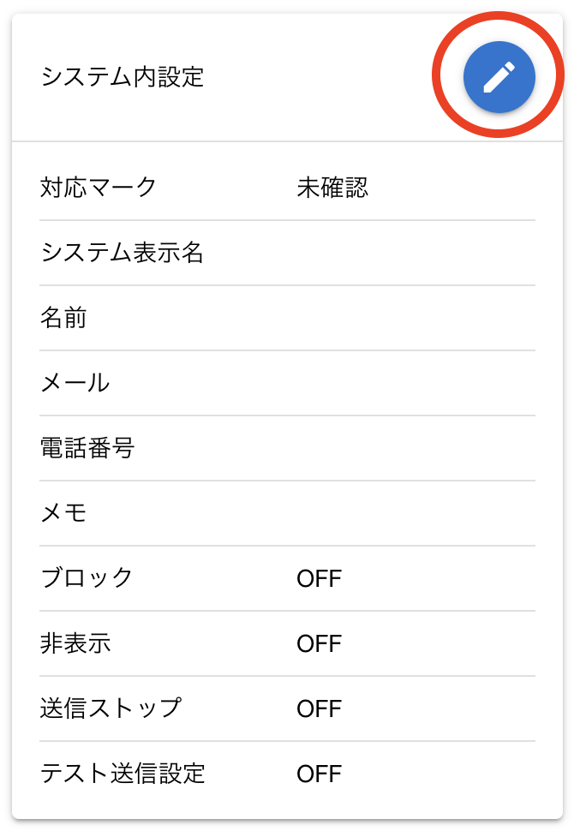The image size is (574, 831).
Task: Click the 送信ストップ row label
Action: 111,708
